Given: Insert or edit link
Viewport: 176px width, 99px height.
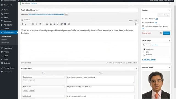Looking at the screenshot, I should 58,24.
